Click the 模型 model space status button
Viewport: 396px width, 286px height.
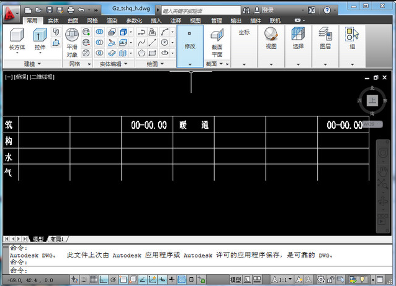pos(235,279)
